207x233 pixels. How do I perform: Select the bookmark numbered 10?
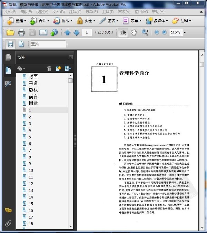pyautogui.click(x=31, y=170)
